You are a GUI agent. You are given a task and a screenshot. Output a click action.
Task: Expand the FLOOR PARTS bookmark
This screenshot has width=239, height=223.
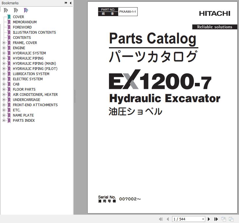coord(4,89)
